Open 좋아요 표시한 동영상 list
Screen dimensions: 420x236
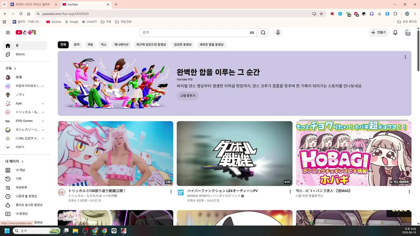pos(25,205)
